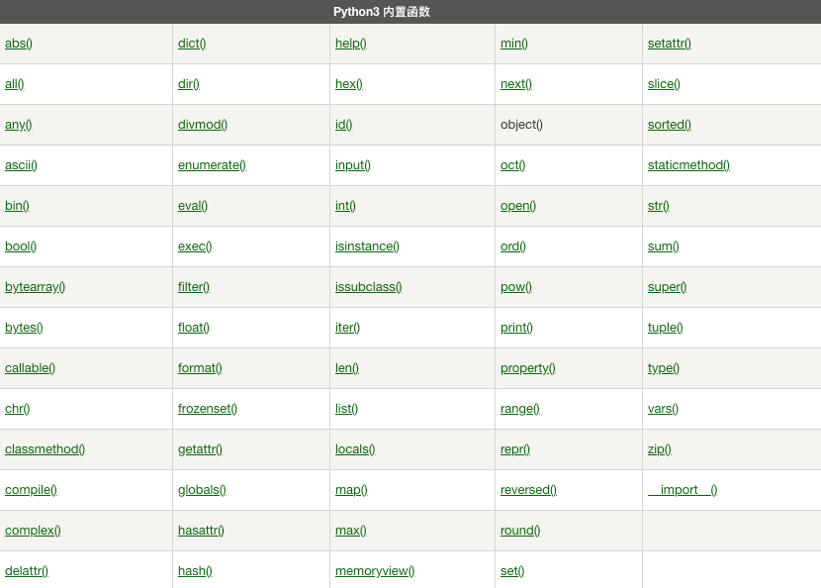Open the help() function page
Screen dimensions: 821x588
[351, 44]
